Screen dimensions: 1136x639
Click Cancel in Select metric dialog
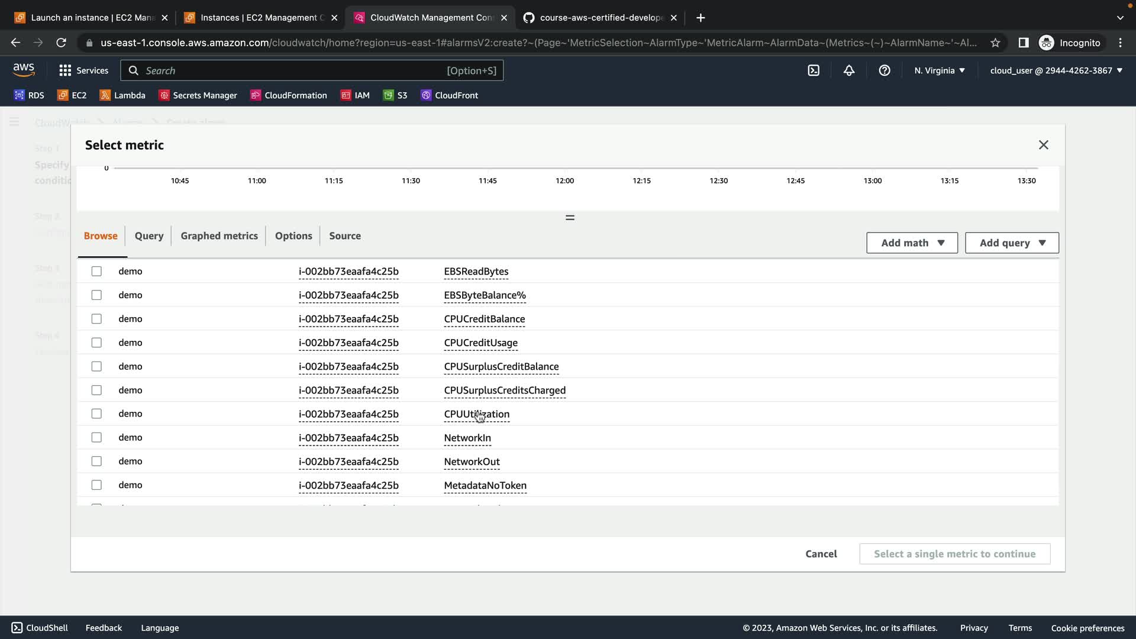(x=821, y=554)
